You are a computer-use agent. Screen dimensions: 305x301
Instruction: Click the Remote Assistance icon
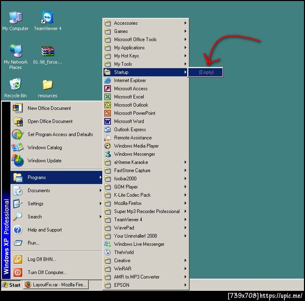click(108, 138)
